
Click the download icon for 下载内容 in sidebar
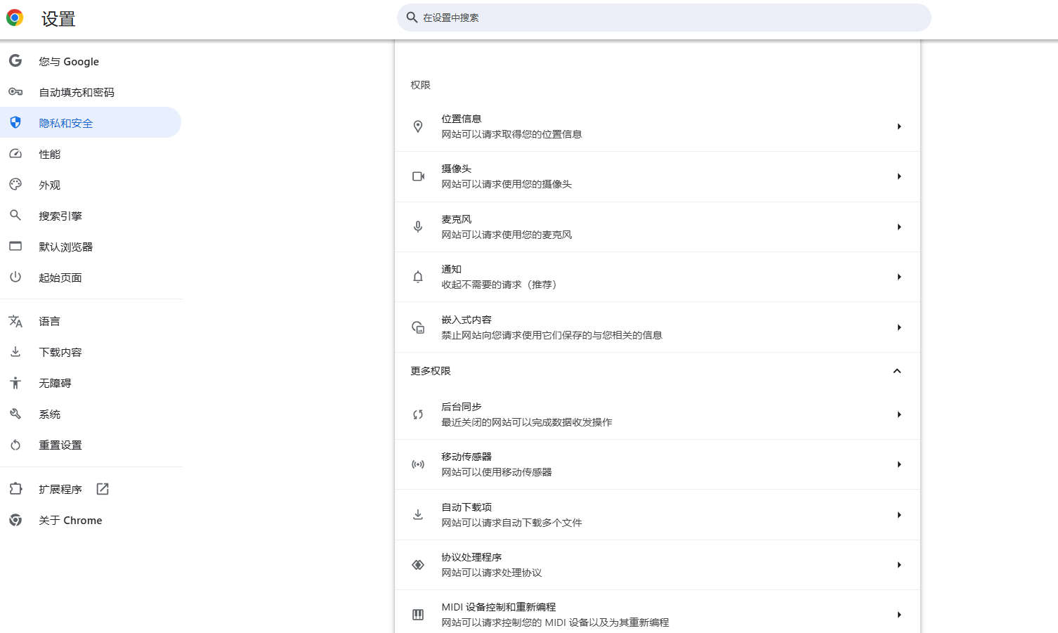pyautogui.click(x=15, y=352)
